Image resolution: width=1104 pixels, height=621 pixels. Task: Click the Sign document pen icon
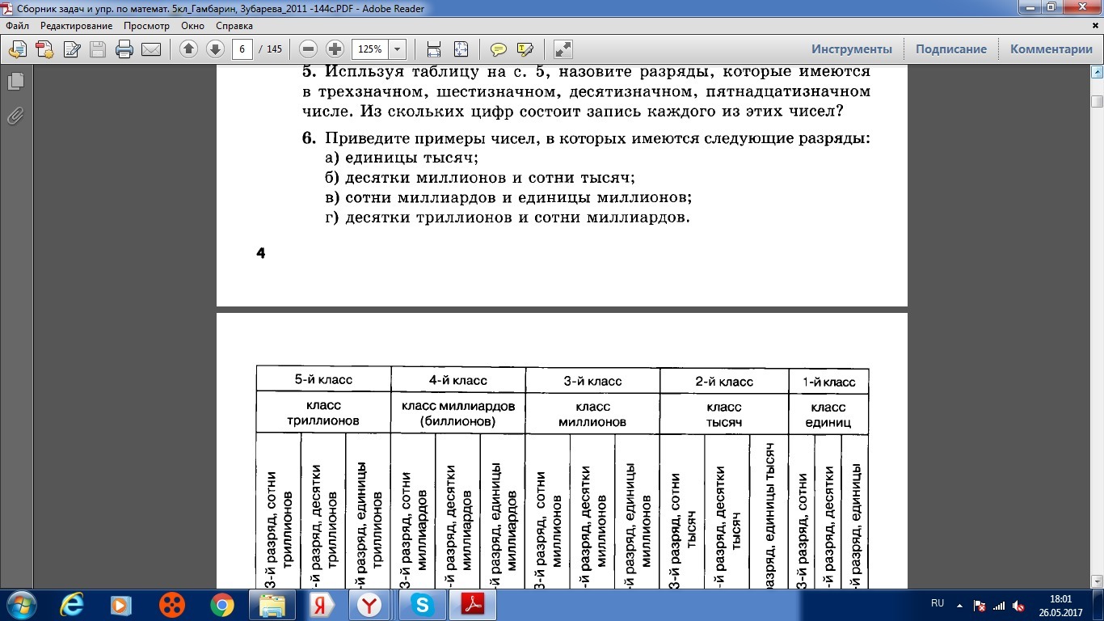(x=71, y=49)
